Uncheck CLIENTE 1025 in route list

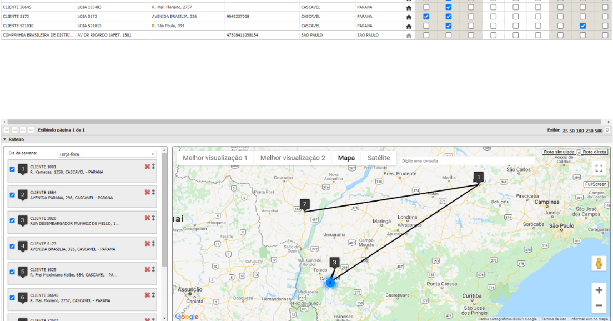[x=12, y=272]
